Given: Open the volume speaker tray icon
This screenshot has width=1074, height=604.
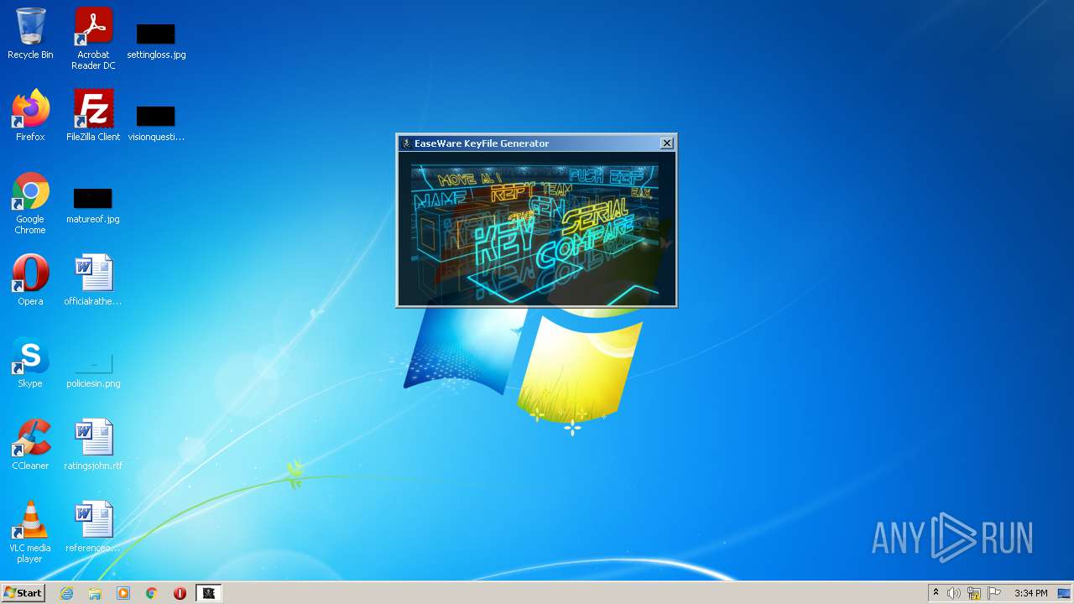Looking at the screenshot, I should pos(954,593).
